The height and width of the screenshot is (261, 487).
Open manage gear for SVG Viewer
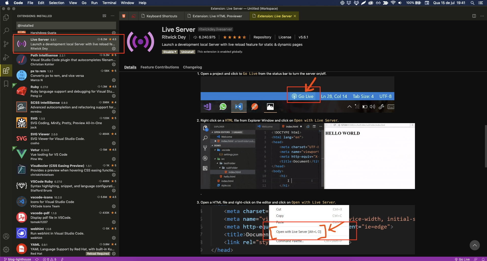[x=114, y=143]
